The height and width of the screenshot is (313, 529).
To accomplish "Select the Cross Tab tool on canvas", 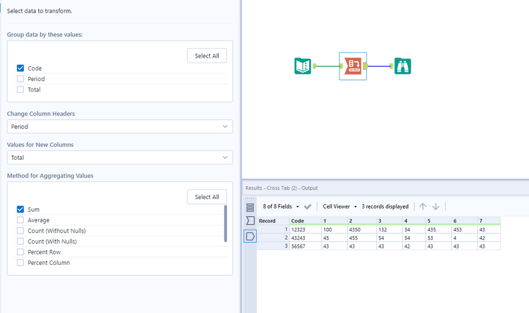I will pos(353,66).
